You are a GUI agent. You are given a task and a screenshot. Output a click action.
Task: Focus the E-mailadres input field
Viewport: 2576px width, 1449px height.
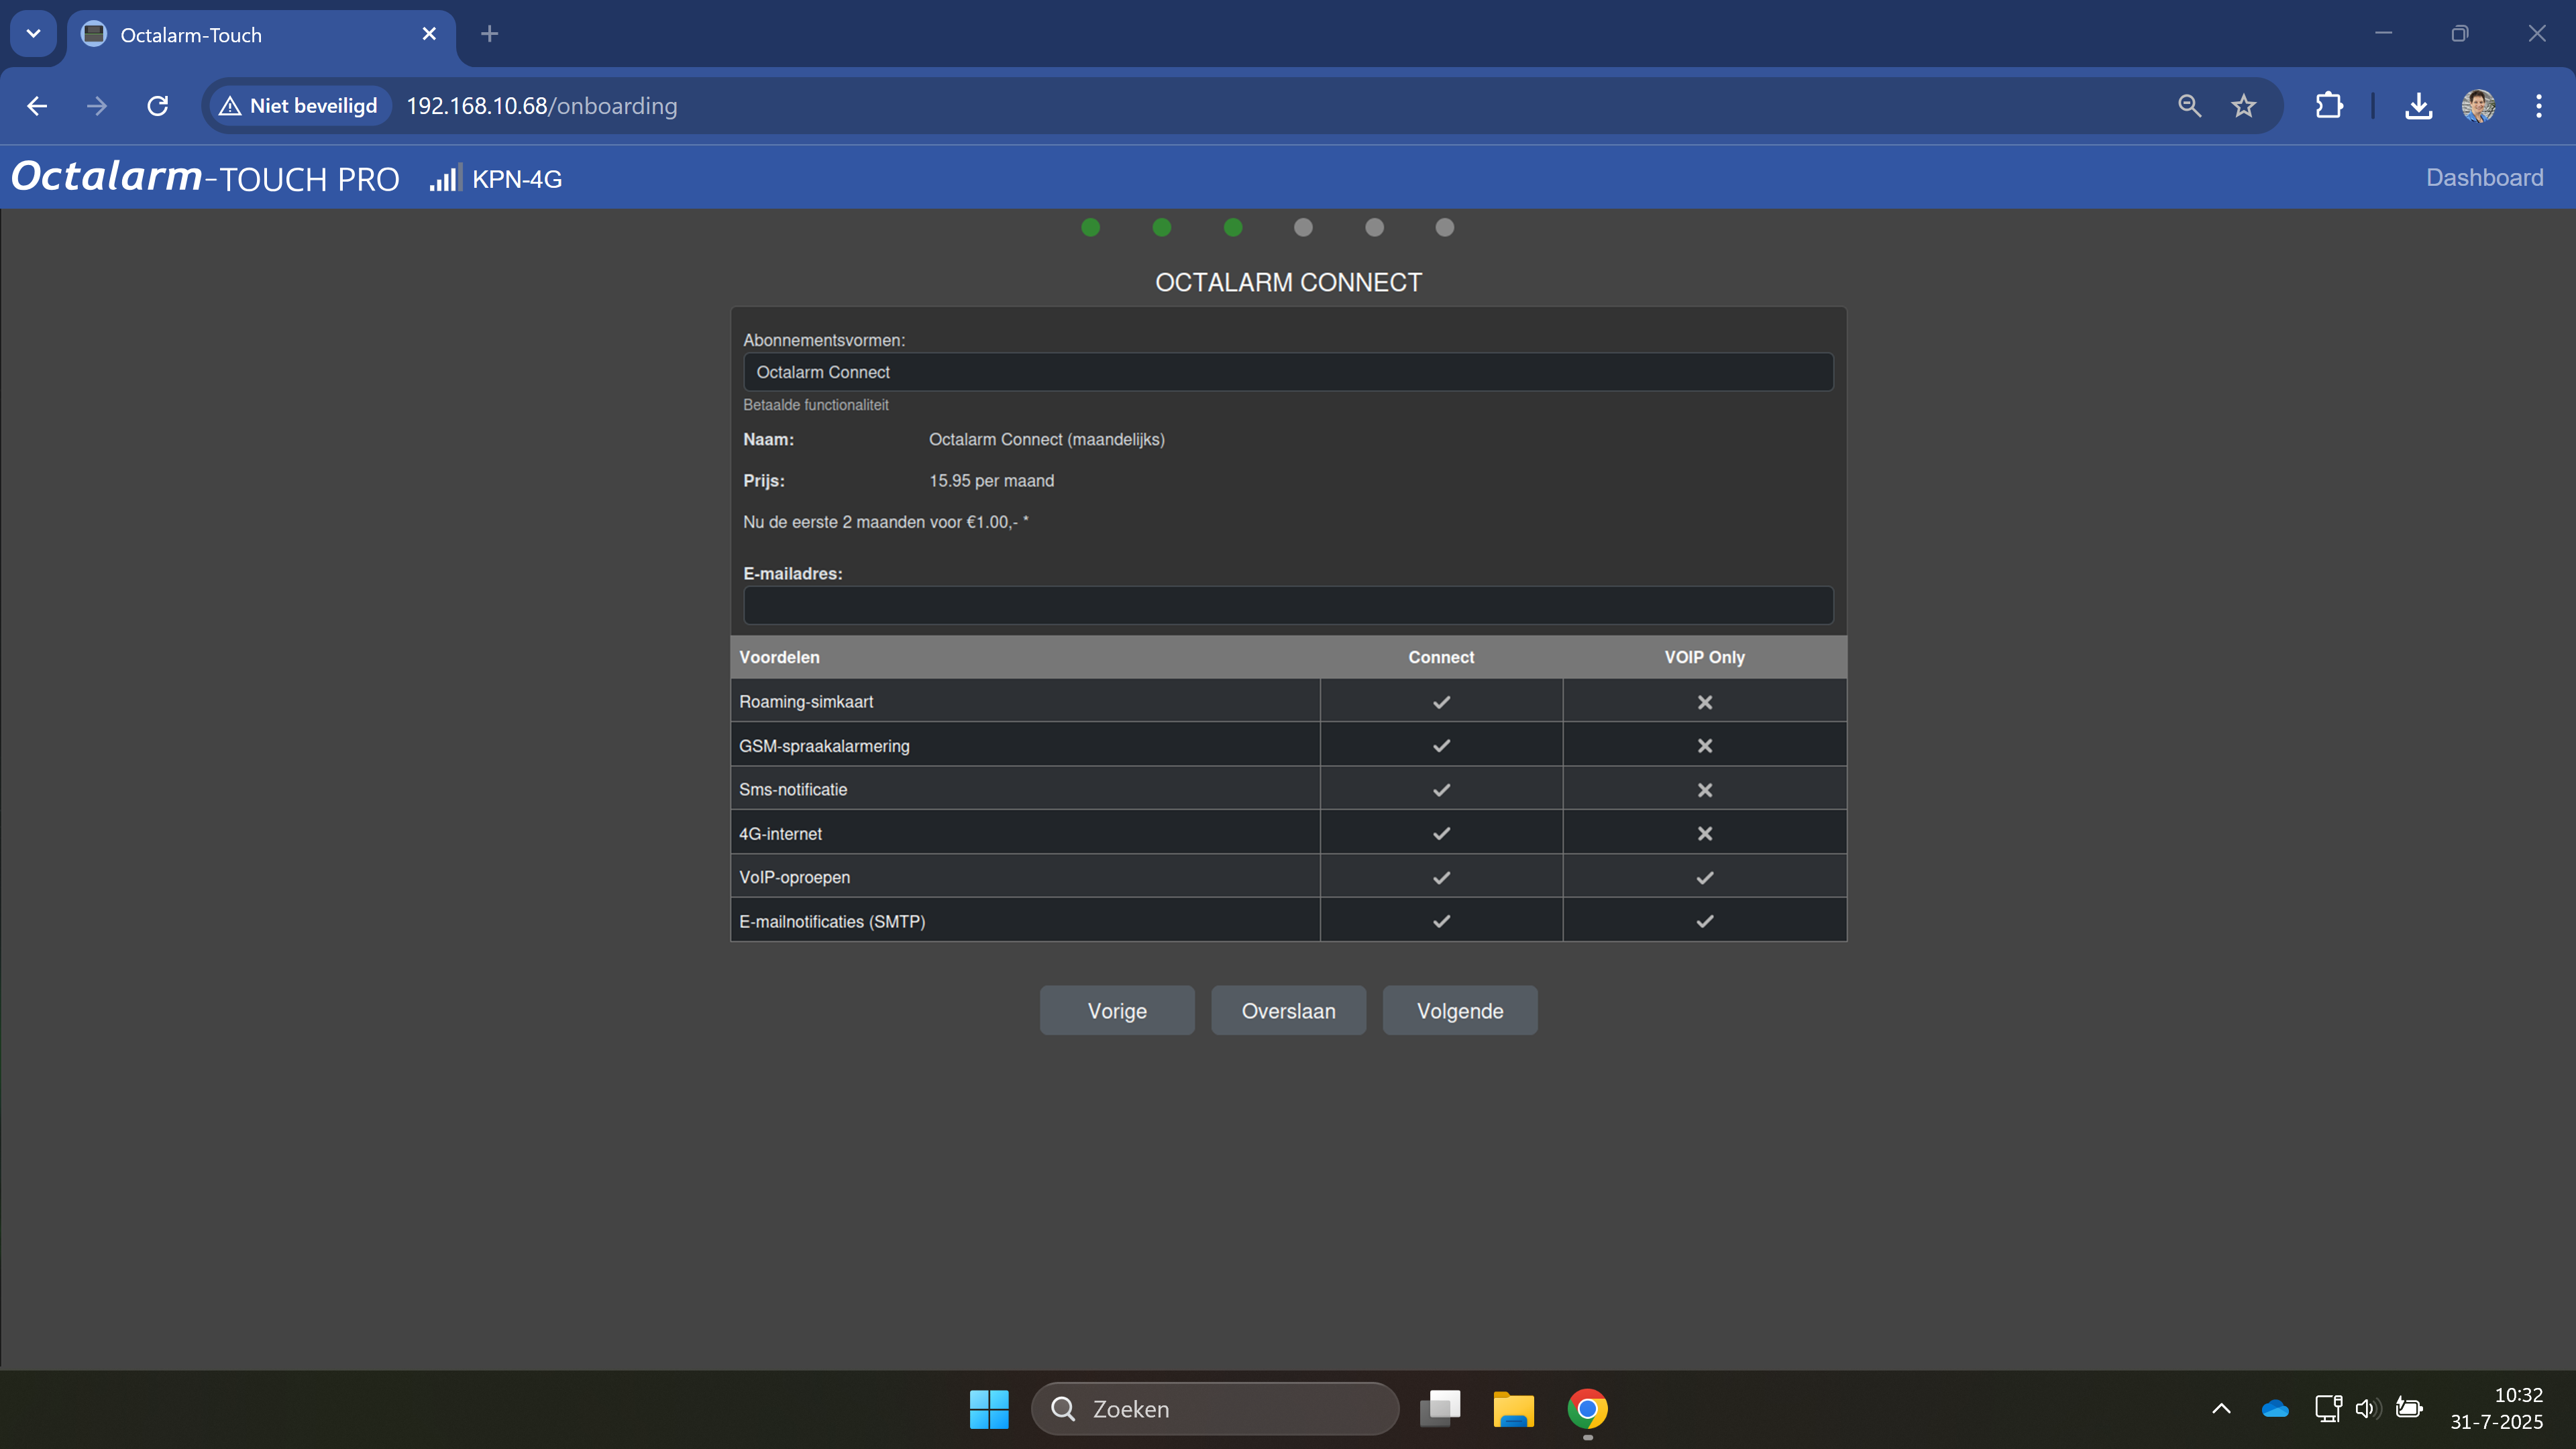tap(1288, 606)
